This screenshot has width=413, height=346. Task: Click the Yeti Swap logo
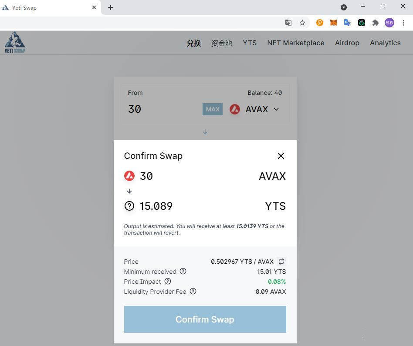click(15, 42)
